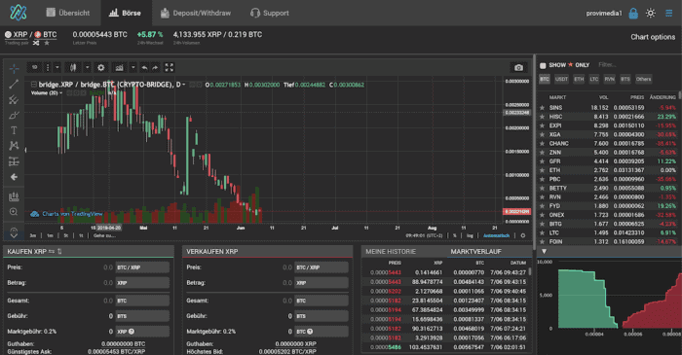Open the chart interval dropdown arrow

57,68
